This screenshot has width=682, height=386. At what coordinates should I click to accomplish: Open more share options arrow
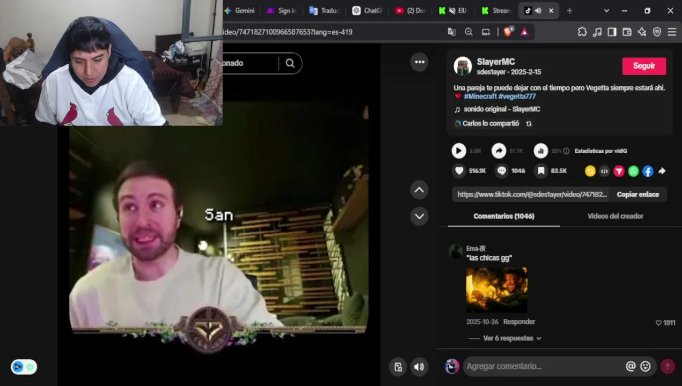tap(662, 171)
